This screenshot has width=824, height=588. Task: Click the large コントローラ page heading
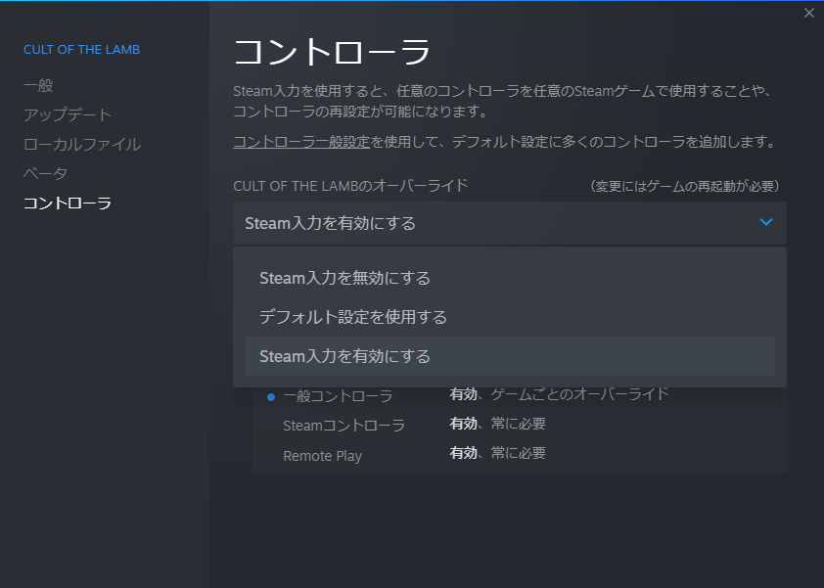point(332,52)
